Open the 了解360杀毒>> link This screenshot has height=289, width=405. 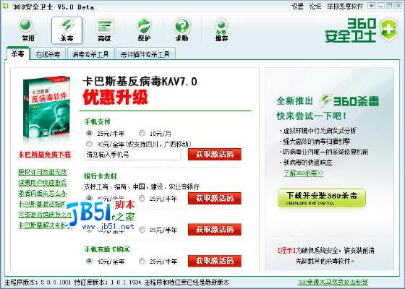(303, 173)
